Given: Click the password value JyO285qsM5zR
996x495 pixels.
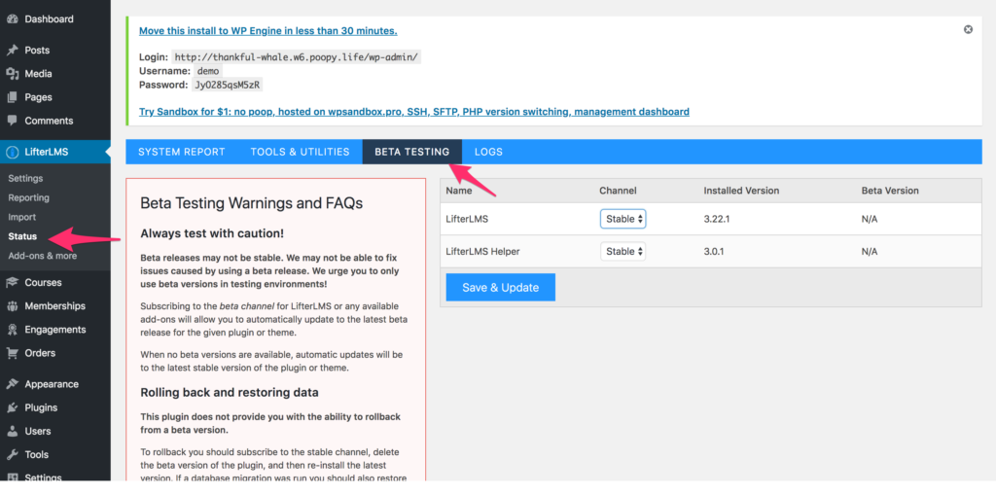Looking at the screenshot, I should (227, 85).
